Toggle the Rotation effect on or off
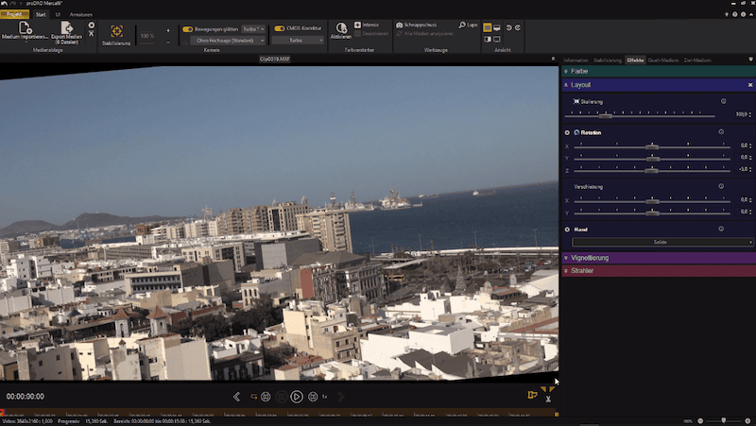756x426 pixels. (567, 132)
